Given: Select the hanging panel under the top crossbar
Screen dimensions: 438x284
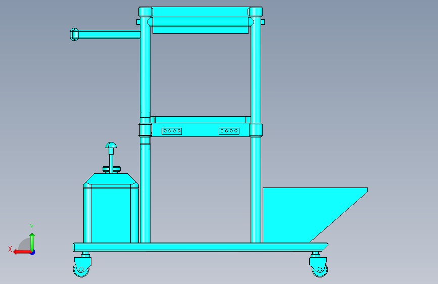Looking at the screenshot, I should pos(200,30).
